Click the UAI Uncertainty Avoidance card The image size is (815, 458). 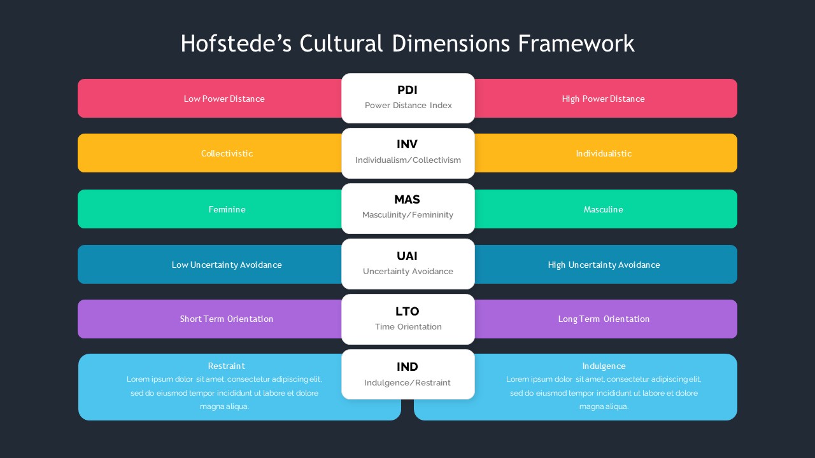click(408, 263)
